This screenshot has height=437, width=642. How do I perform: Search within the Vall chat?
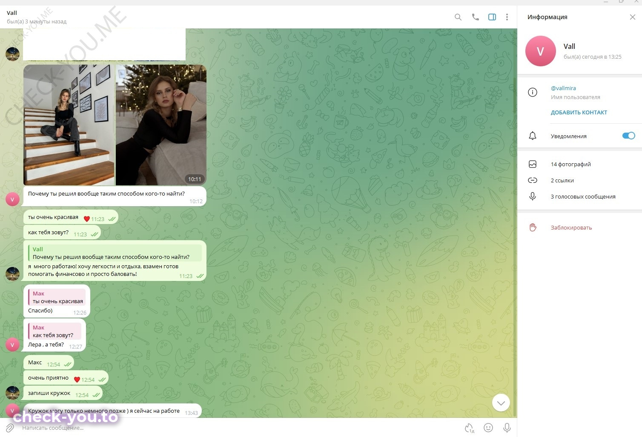[x=458, y=17]
